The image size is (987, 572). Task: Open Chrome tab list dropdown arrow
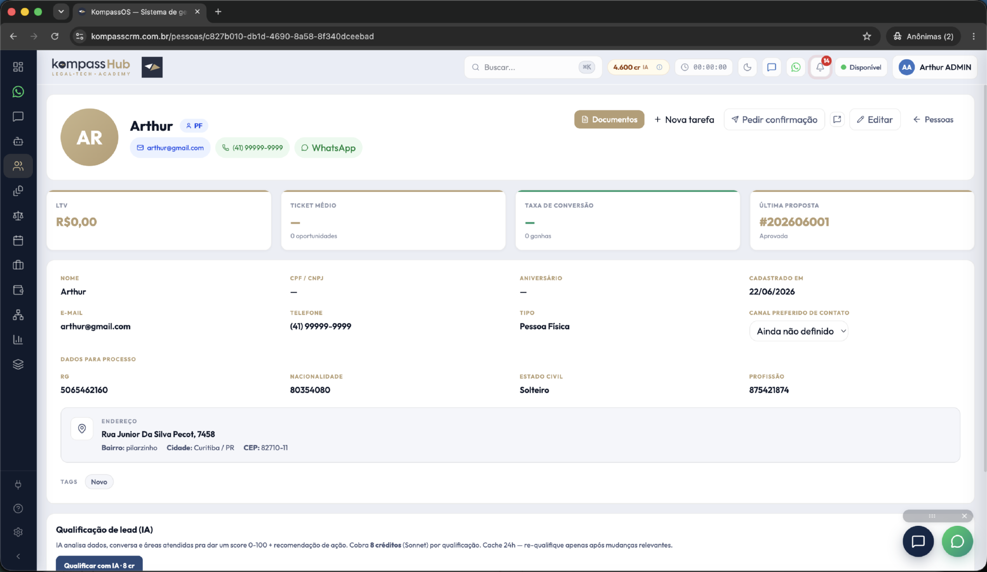coord(61,11)
